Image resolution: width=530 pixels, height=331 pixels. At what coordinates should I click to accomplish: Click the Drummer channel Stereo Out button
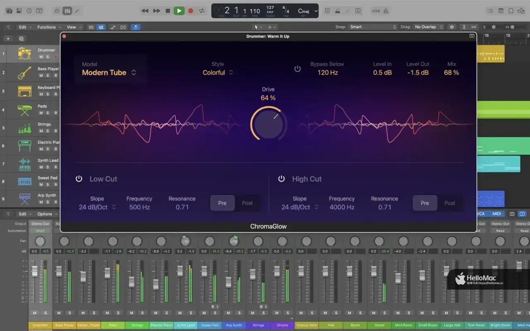40,223
